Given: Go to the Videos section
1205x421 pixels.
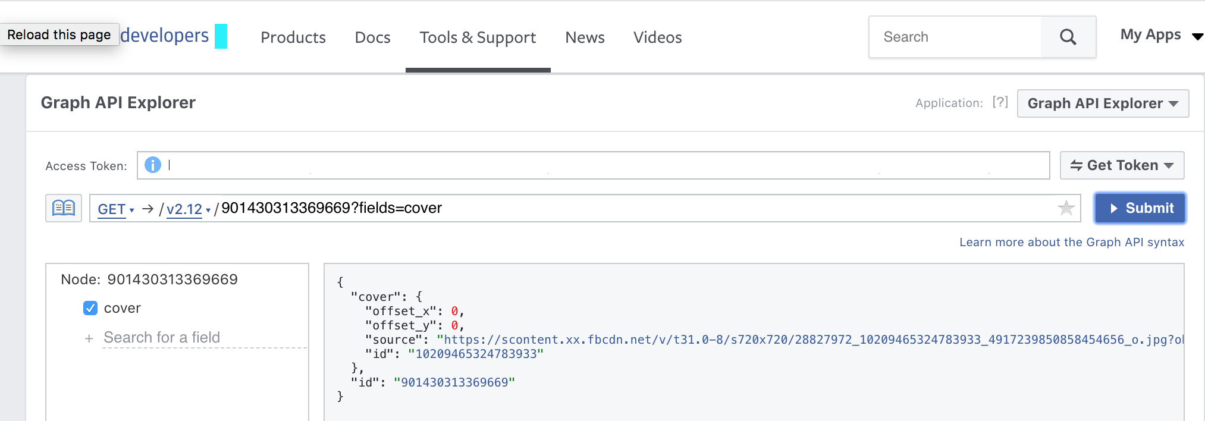Looking at the screenshot, I should pos(657,37).
